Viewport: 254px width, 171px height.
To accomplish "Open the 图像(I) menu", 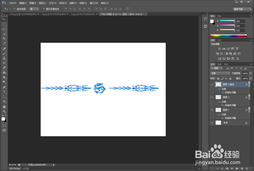I will click(33, 3).
